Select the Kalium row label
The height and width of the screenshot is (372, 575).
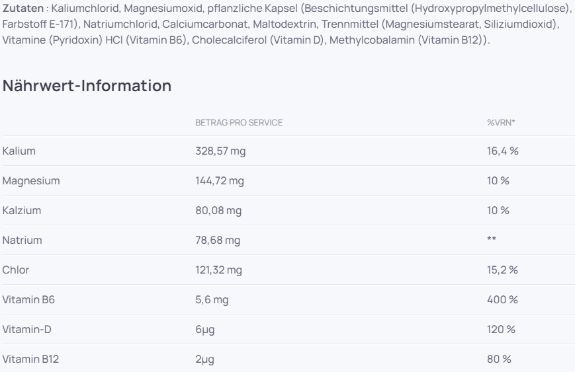[x=19, y=151]
